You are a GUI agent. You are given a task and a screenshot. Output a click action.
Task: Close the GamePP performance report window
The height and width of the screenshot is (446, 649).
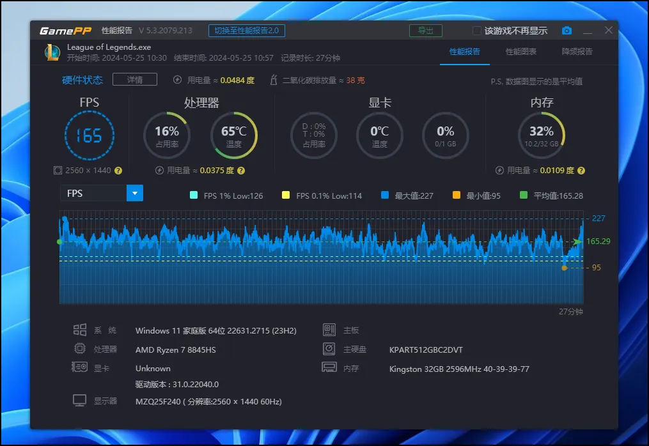point(609,30)
